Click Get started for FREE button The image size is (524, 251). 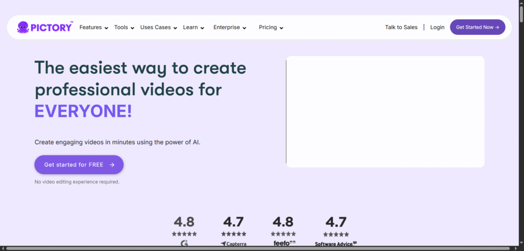click(79, 165)
